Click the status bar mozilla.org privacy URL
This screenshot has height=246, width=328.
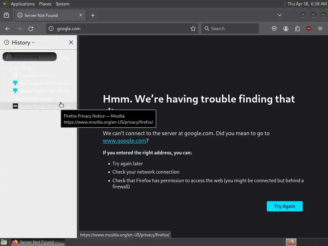pos(125,235)
